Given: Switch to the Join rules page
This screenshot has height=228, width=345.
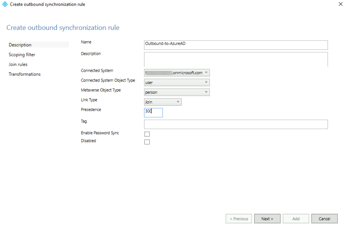Looking at the screenshot, I should pos(18,64).
